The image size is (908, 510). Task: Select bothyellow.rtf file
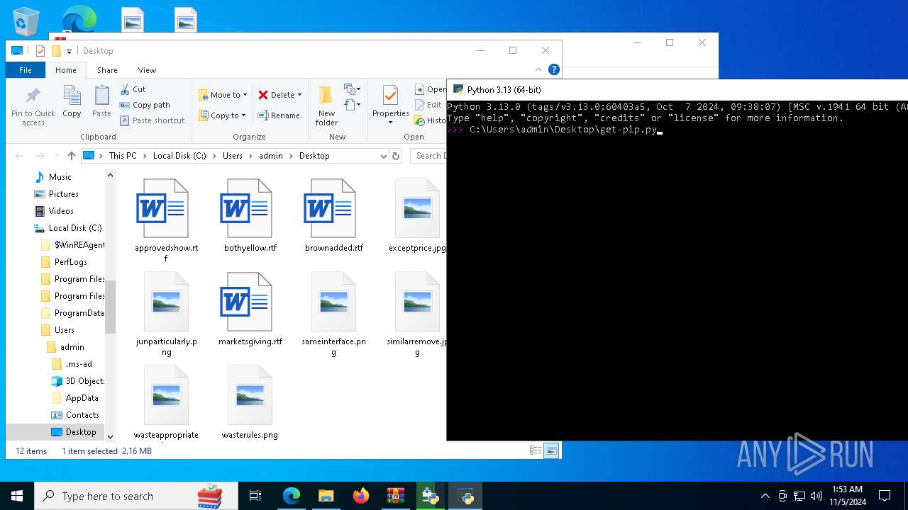(250, 215)
